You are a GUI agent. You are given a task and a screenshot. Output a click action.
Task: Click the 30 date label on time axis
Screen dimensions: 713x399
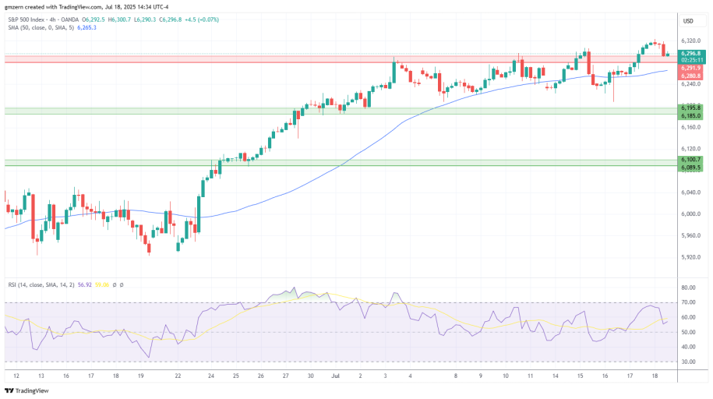(311, 376)
